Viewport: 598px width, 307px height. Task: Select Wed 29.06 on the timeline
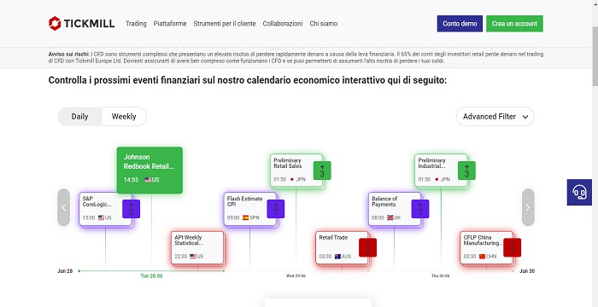click(x=296, y=275)
